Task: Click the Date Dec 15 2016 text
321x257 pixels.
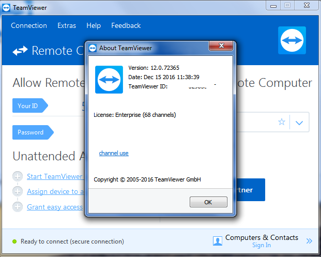Action: click(x=164, y=77)
